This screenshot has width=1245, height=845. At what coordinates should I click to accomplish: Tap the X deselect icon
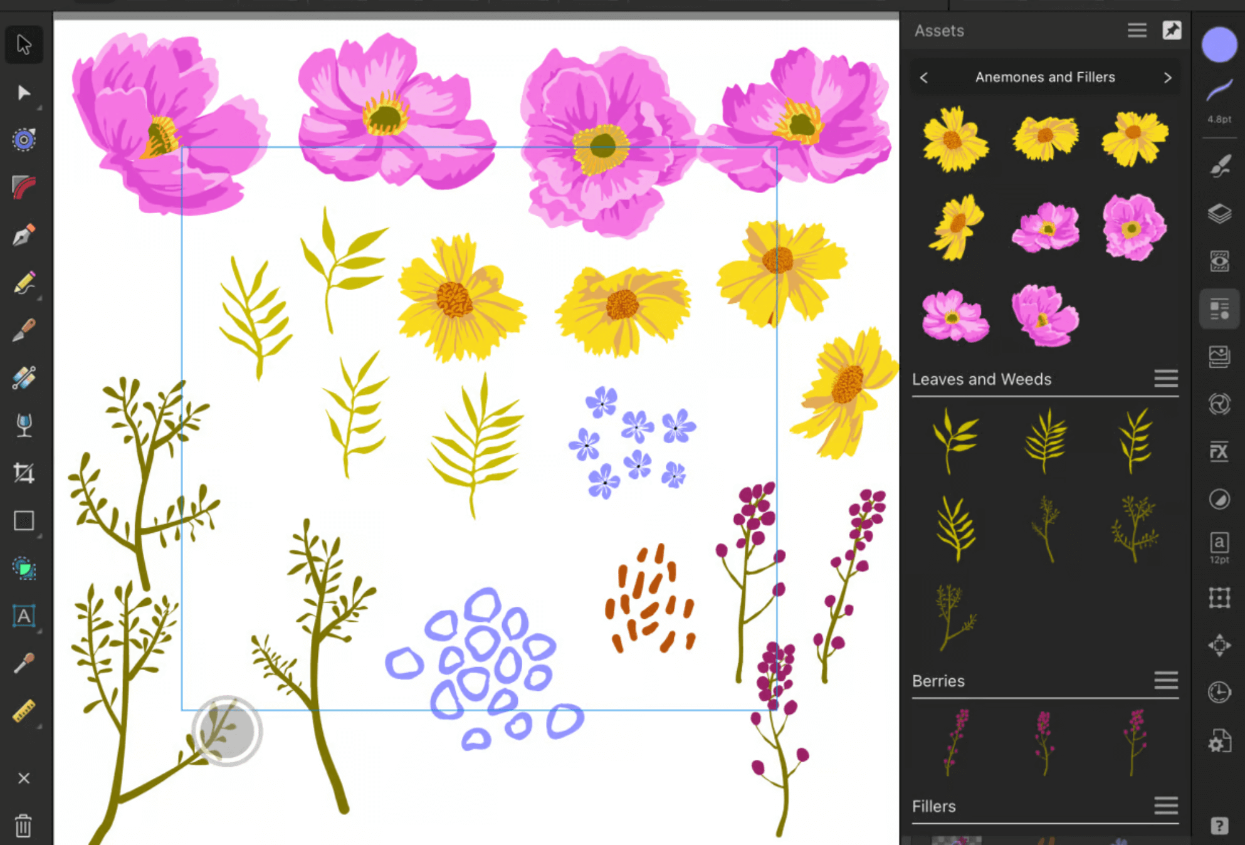24,778
